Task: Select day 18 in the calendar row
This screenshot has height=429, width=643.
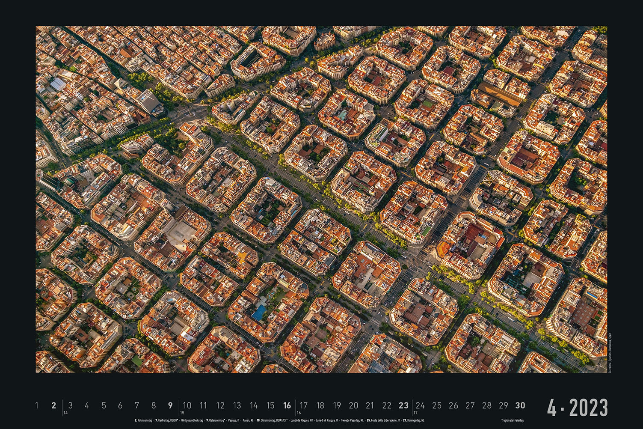Action: click(320, 405)
